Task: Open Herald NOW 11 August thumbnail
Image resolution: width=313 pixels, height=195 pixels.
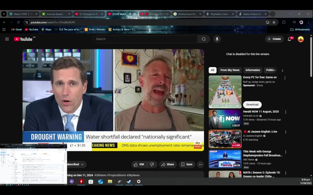Action: [x=225, y=119]
